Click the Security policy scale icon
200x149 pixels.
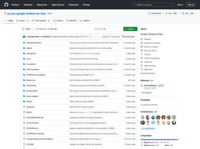[x=142, y=51]
